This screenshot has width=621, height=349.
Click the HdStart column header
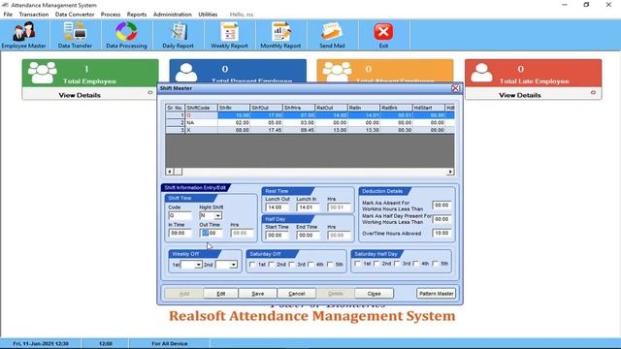(429, 108)
